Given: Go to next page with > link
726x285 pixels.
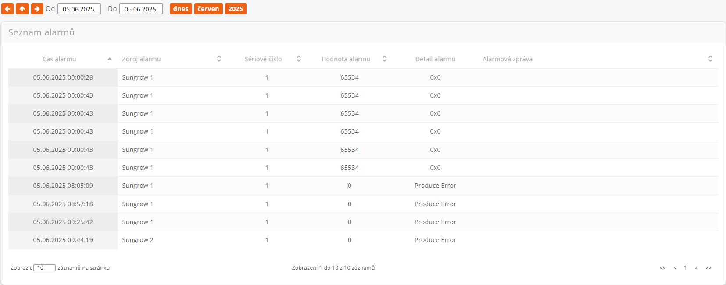Looking at the screenshot, I should coord(696,268).
